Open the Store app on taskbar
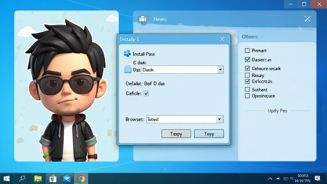Image resolution: width=327 pixels, height=184 pixels. tap(53, 179)
